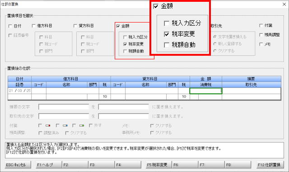
Task: Select the クリアする radio under 取引先
Action: click(x=215, y=51)
